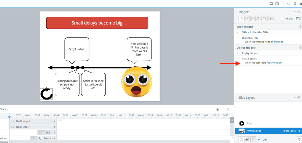This screenshot has height=143, width=302.
Task: Click 'this slide' link in trigger
Action: point(278,42)
